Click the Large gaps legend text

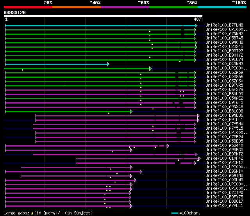pos(16,213)
